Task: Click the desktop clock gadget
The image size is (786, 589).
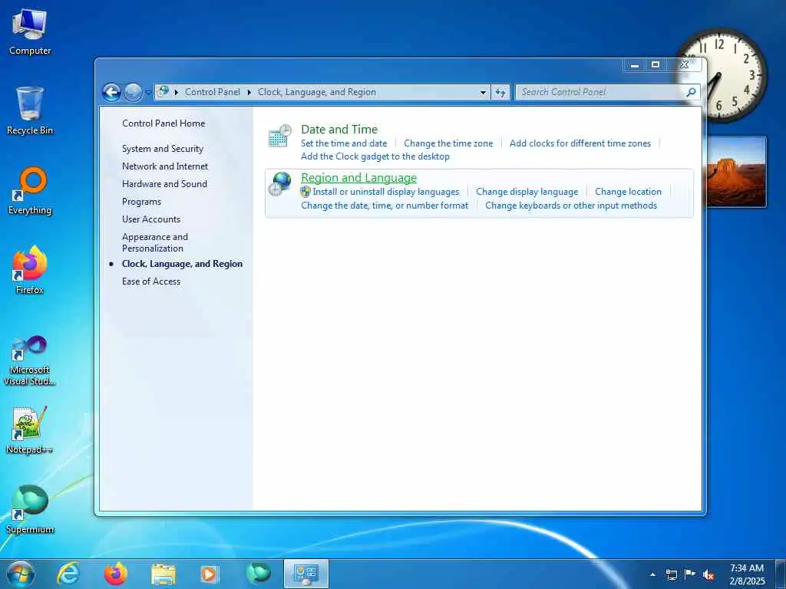Action: [x=721, y=75]
